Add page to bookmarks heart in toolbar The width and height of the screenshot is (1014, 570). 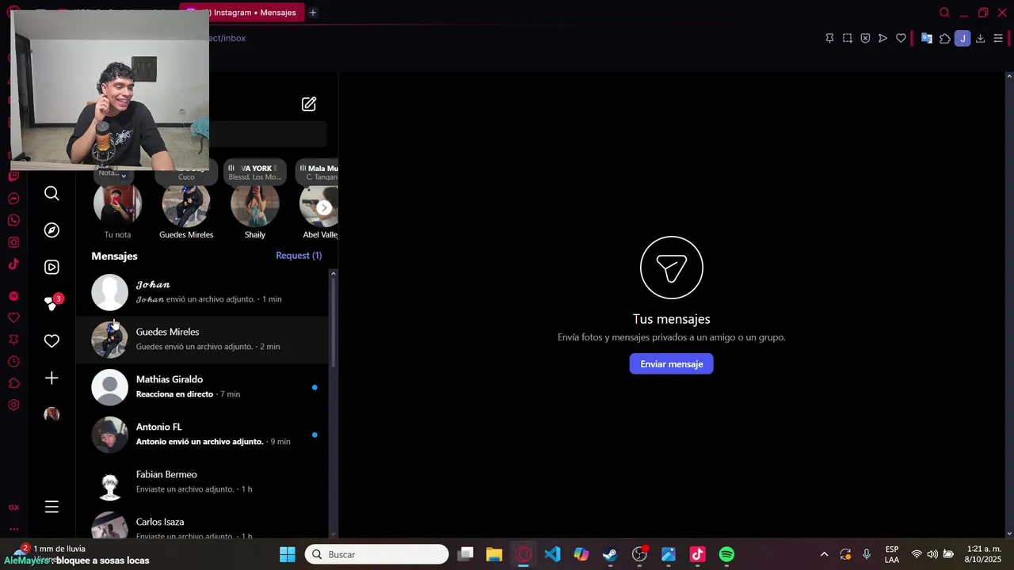coord(901,38)
